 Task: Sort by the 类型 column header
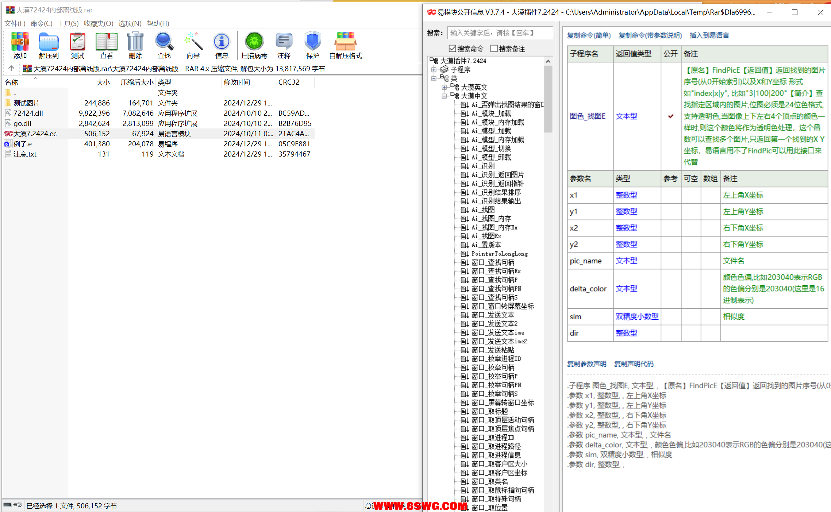pos(188,82)
